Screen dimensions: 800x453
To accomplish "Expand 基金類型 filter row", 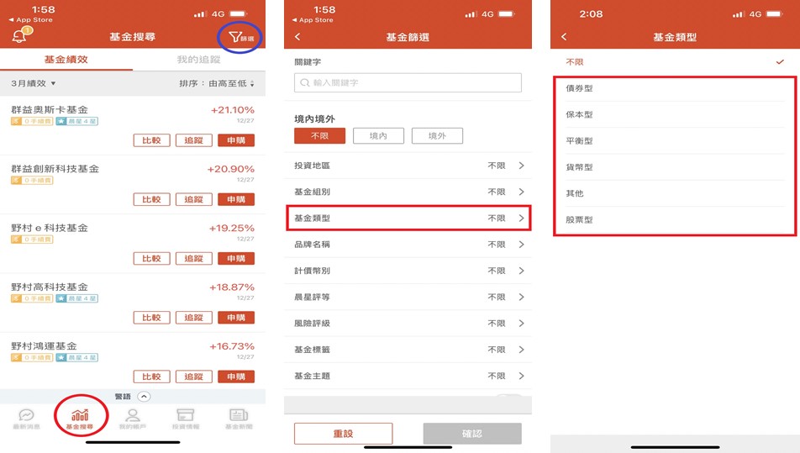I will coord(408,219).
